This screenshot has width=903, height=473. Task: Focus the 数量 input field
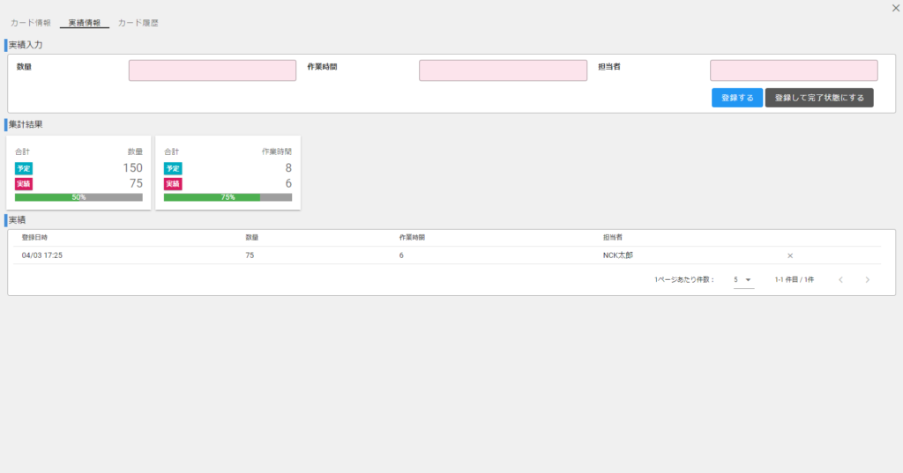pyautogui.click(x=212, y=70)
